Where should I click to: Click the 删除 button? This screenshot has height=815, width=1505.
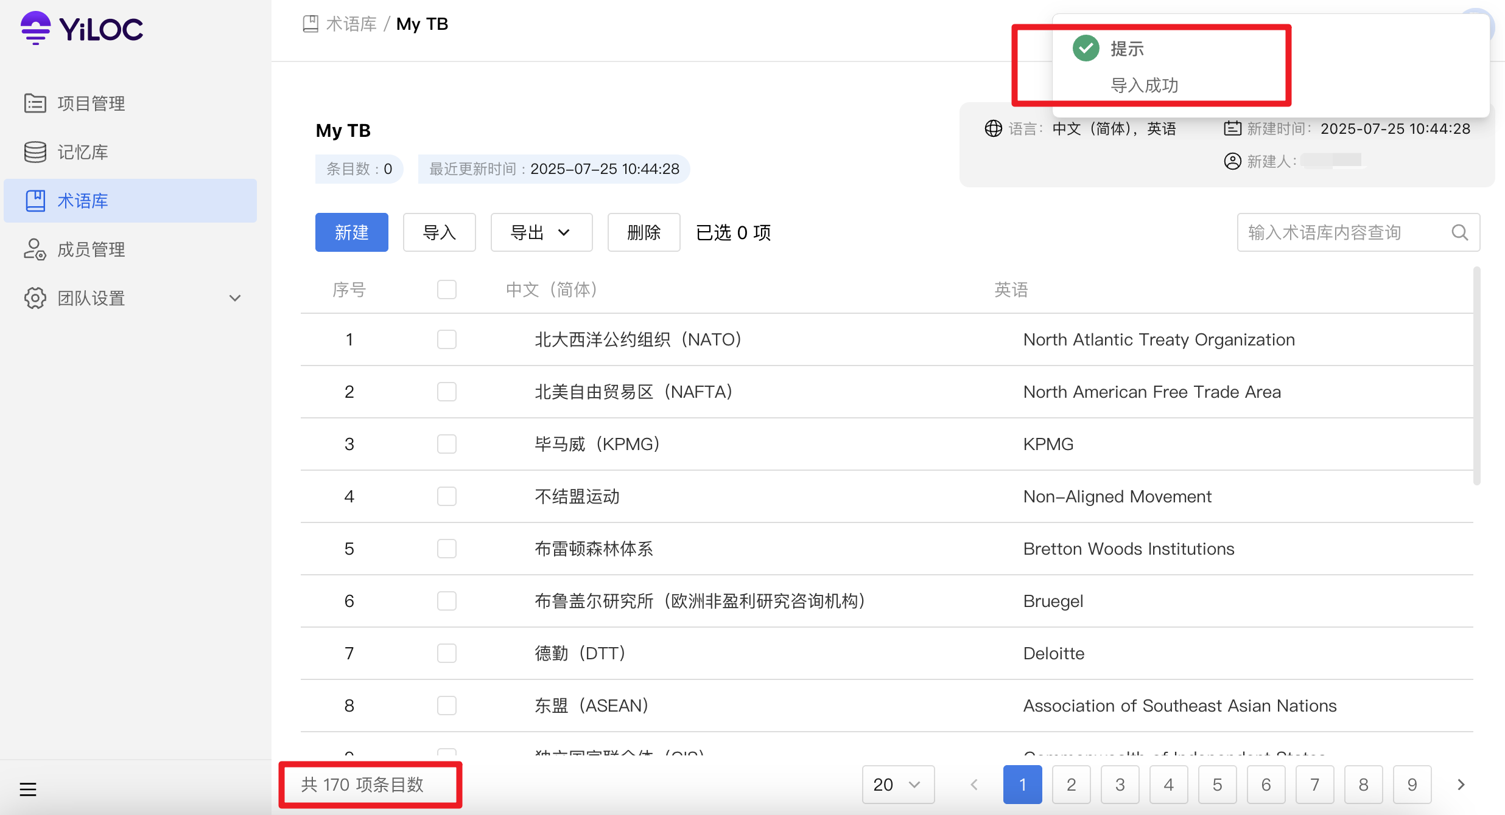pyautogui.click(x=644, y=232)
